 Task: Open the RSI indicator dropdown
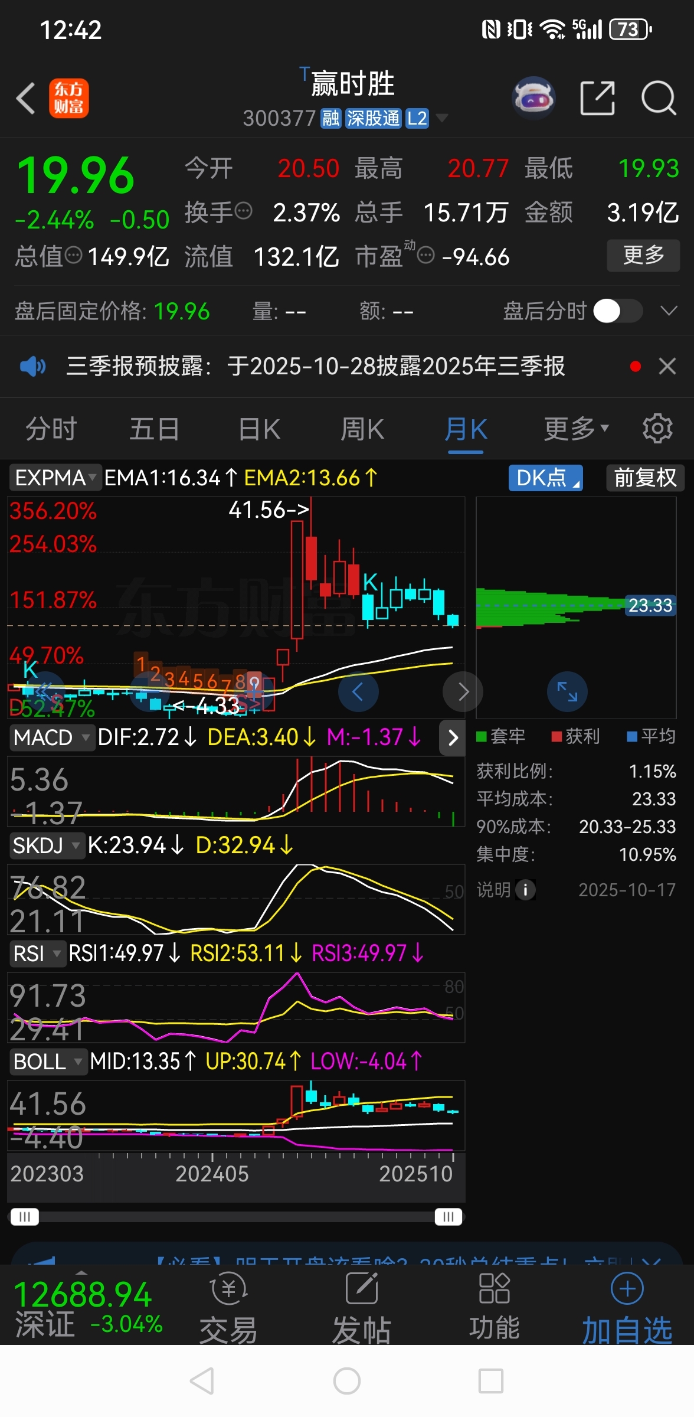[x=37, y=954]
